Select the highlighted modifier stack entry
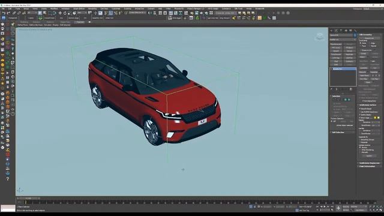Screen dimensions: 384x216 343,69
